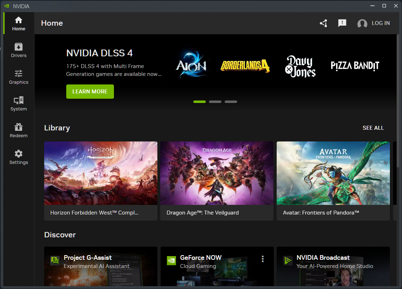This screenshot has height=289, width=402.
Task: Open GeForce NOW card options menu
Action: [x=263, y=259]
